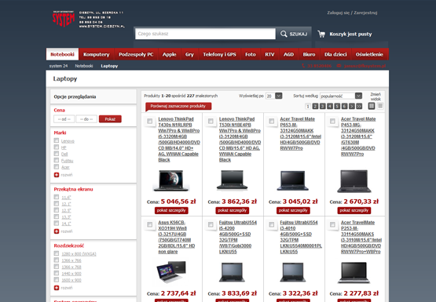
Task: Open the Apple category
Action: click(x=170, y=54)
